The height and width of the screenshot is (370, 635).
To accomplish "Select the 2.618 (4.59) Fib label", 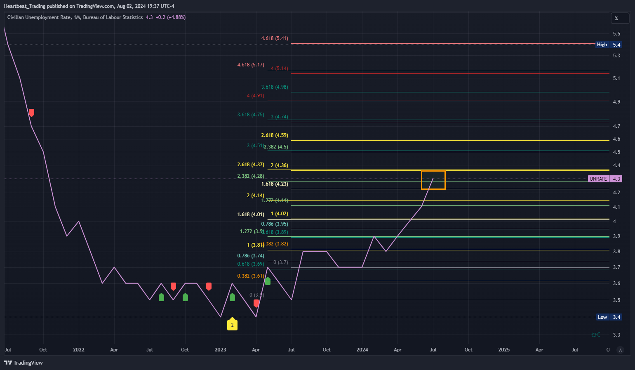I will click(x=275, y=135).
